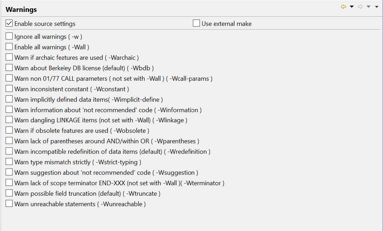Check Warn type mismatch strictly

tap(9, 162)
